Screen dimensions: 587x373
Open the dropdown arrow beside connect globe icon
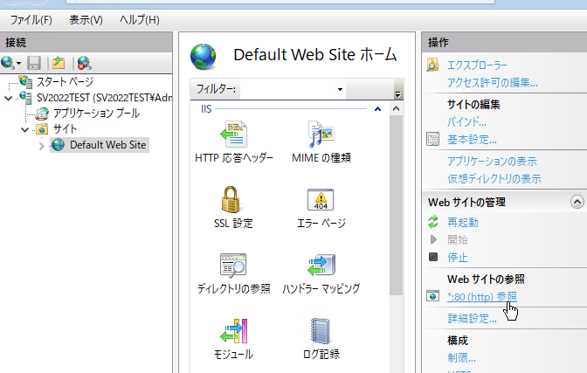pyautogui.click(x=18, y=63)
